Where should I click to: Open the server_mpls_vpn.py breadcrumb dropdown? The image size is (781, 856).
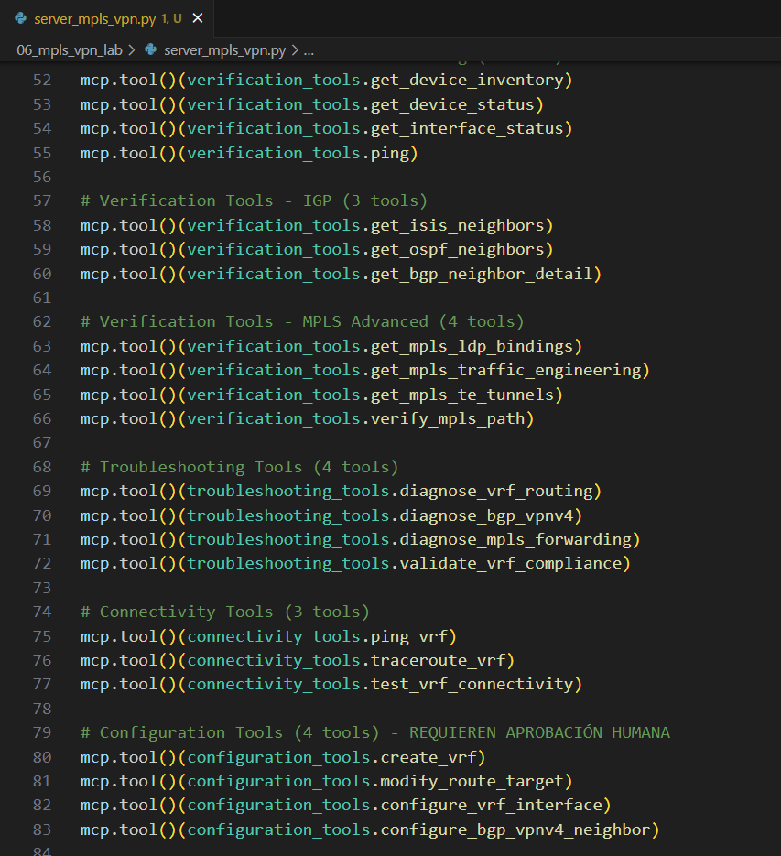click(224, 50)
